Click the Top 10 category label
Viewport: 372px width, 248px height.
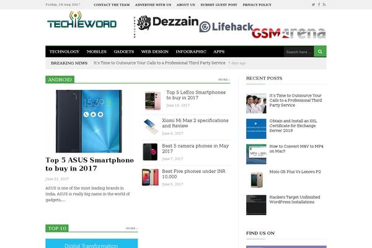click(x=57, y=228)
